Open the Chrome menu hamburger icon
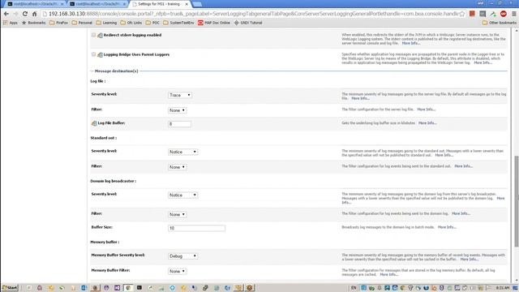 pyautogui.click(x=514, y=14)
